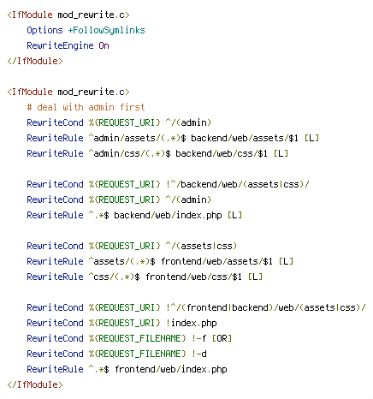Click the final closing </IfModule> tag

pyautogui.click(x=35, y=384)
